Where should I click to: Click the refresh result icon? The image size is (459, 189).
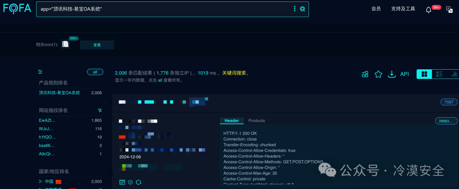[x=139, y=182]
